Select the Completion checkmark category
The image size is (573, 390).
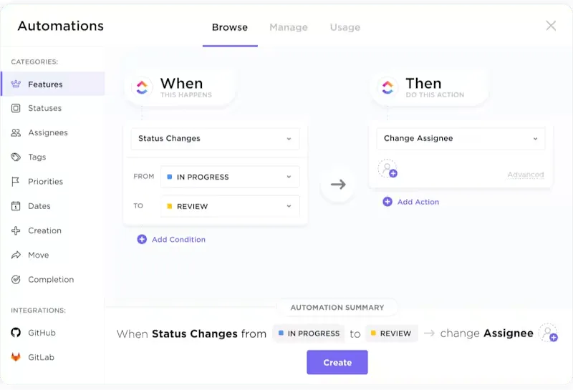tap(16, 279)
